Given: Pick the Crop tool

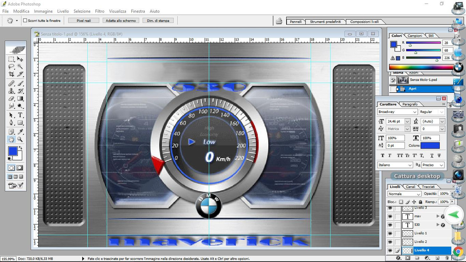Looking at the screenshot, I should pos(11,74).
